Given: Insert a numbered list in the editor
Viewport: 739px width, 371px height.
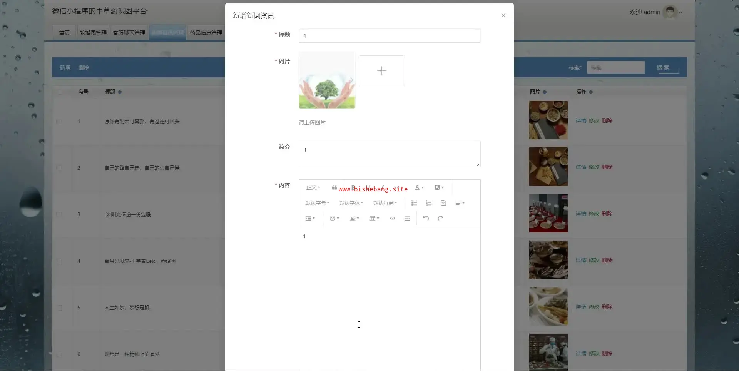Looking at the screenshot, I should [x=429, y=203].
